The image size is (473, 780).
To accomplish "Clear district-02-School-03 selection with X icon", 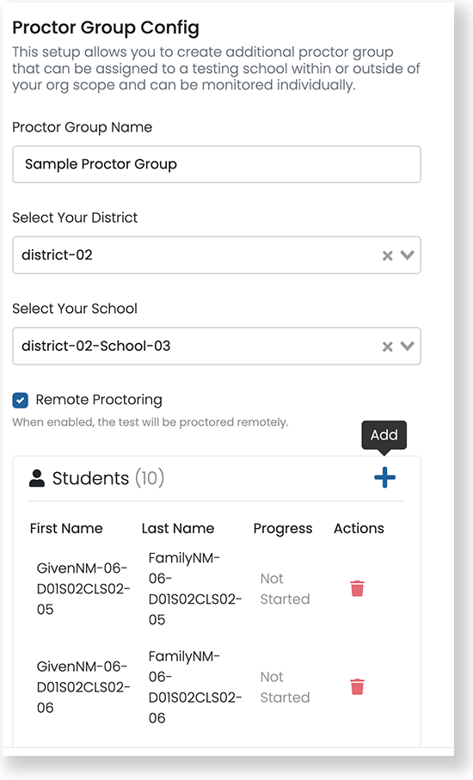I will click(x=388, y=347).
